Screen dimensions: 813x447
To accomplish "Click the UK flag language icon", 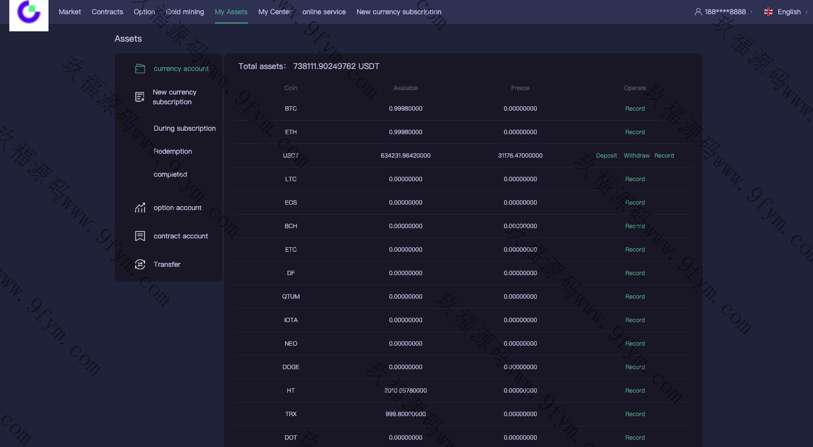I will pyautogui.click(x=768, y=12).
